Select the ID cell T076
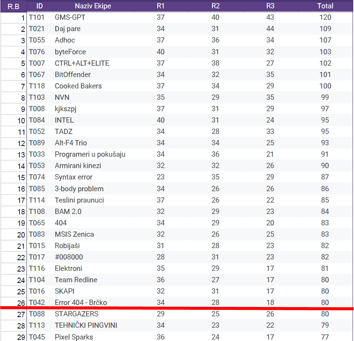The height and width of the screenshot is (341, 354). (37, 52)
